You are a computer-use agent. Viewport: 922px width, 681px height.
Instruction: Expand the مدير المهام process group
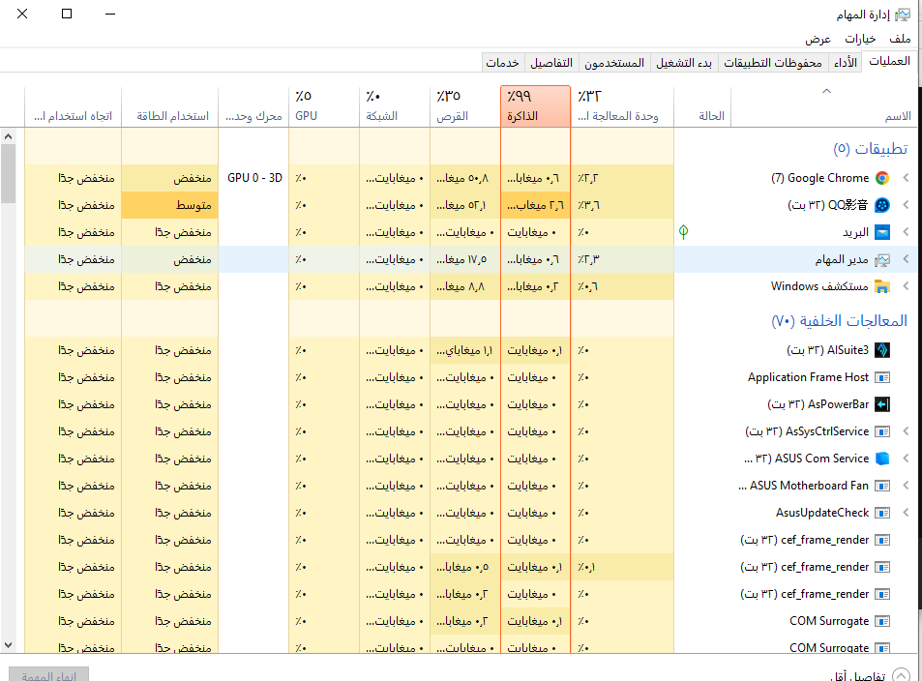click(906, 259)
